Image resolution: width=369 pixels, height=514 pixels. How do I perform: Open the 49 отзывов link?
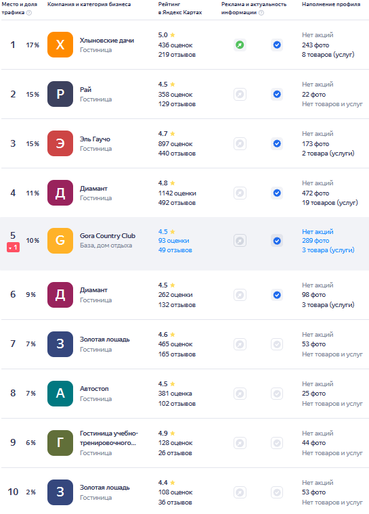point(175,250)
